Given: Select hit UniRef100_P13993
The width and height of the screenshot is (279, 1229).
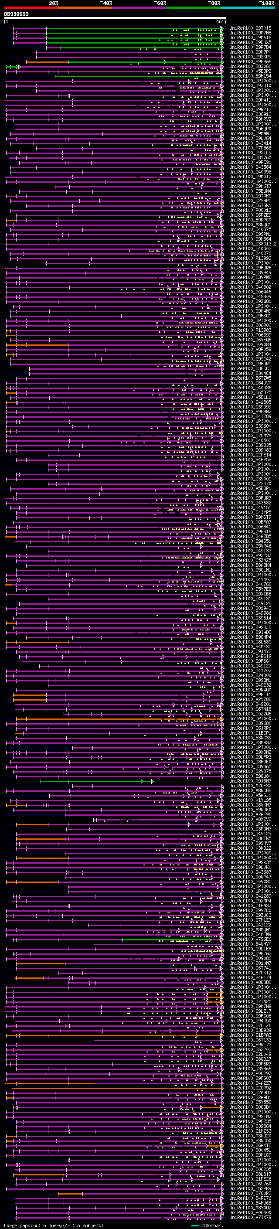Looking at the screenshot, I should click(250, 258).
